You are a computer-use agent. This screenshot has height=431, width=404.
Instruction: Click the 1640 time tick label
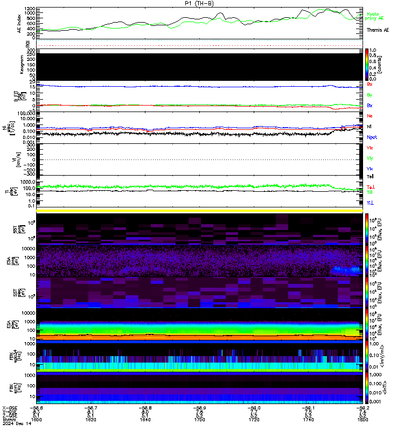(145, 420)
